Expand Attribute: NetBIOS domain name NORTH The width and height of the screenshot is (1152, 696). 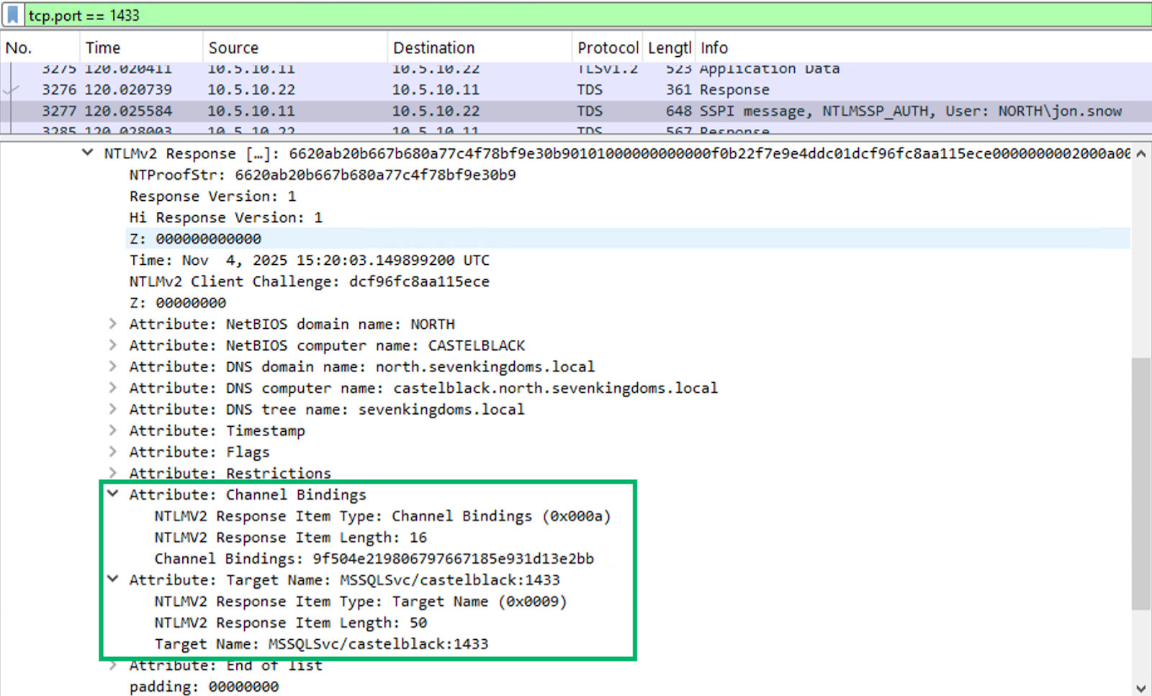click(112, 324)
